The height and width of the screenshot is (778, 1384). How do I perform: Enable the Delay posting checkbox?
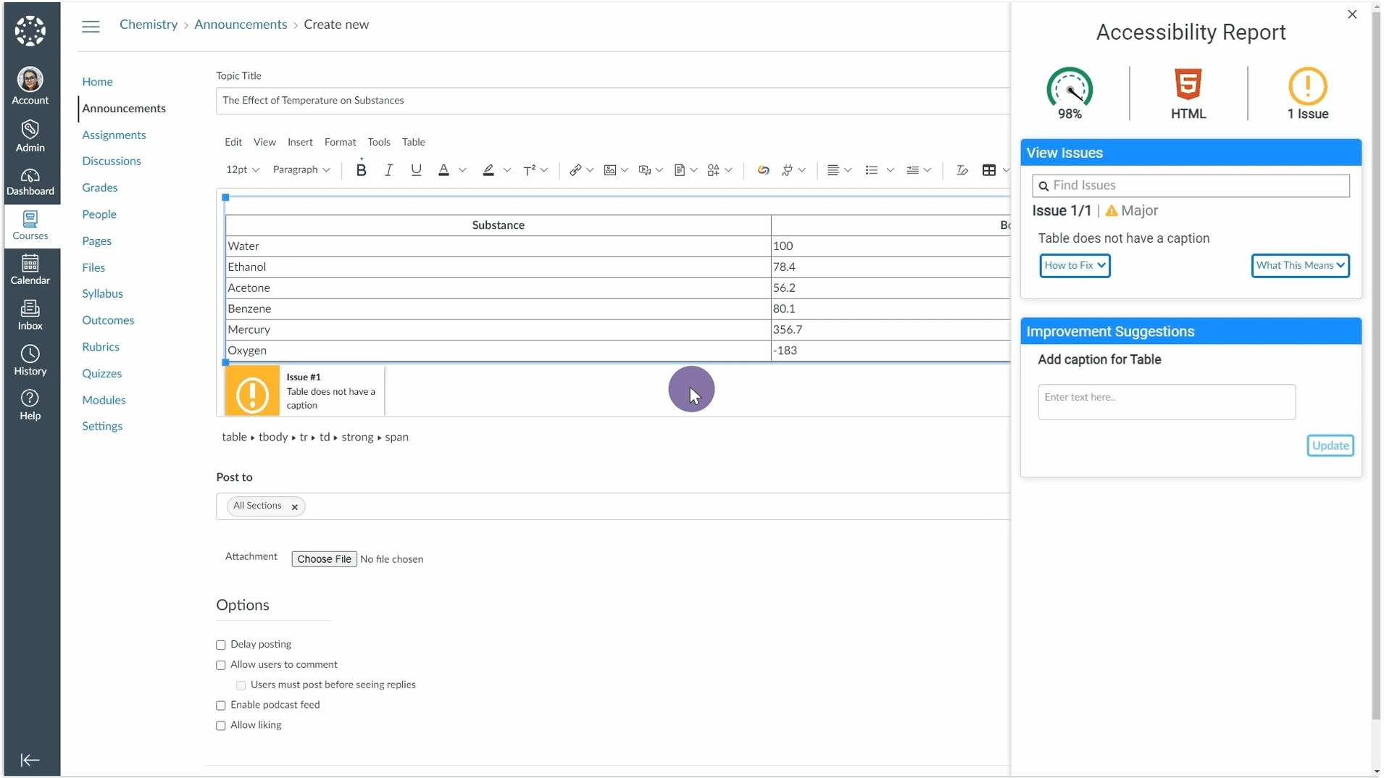point(221,645)
